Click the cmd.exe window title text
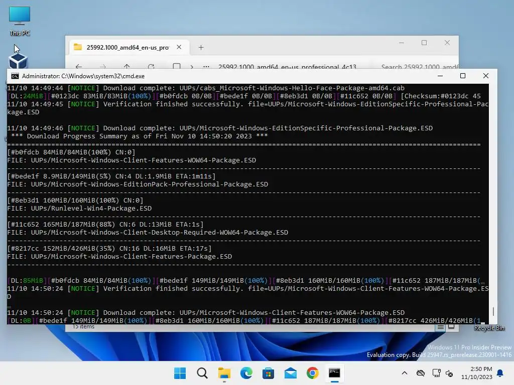The height and width of the screenshot is (385, 514). 83,76
